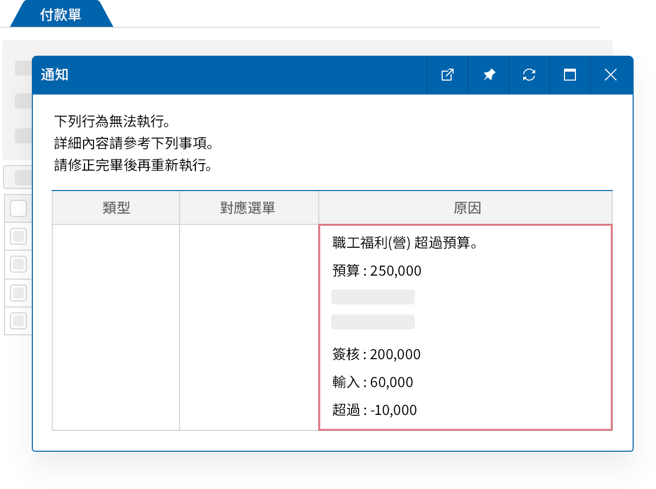Click the 職工福利(營) 超過預算 reason text

point(404,244)
